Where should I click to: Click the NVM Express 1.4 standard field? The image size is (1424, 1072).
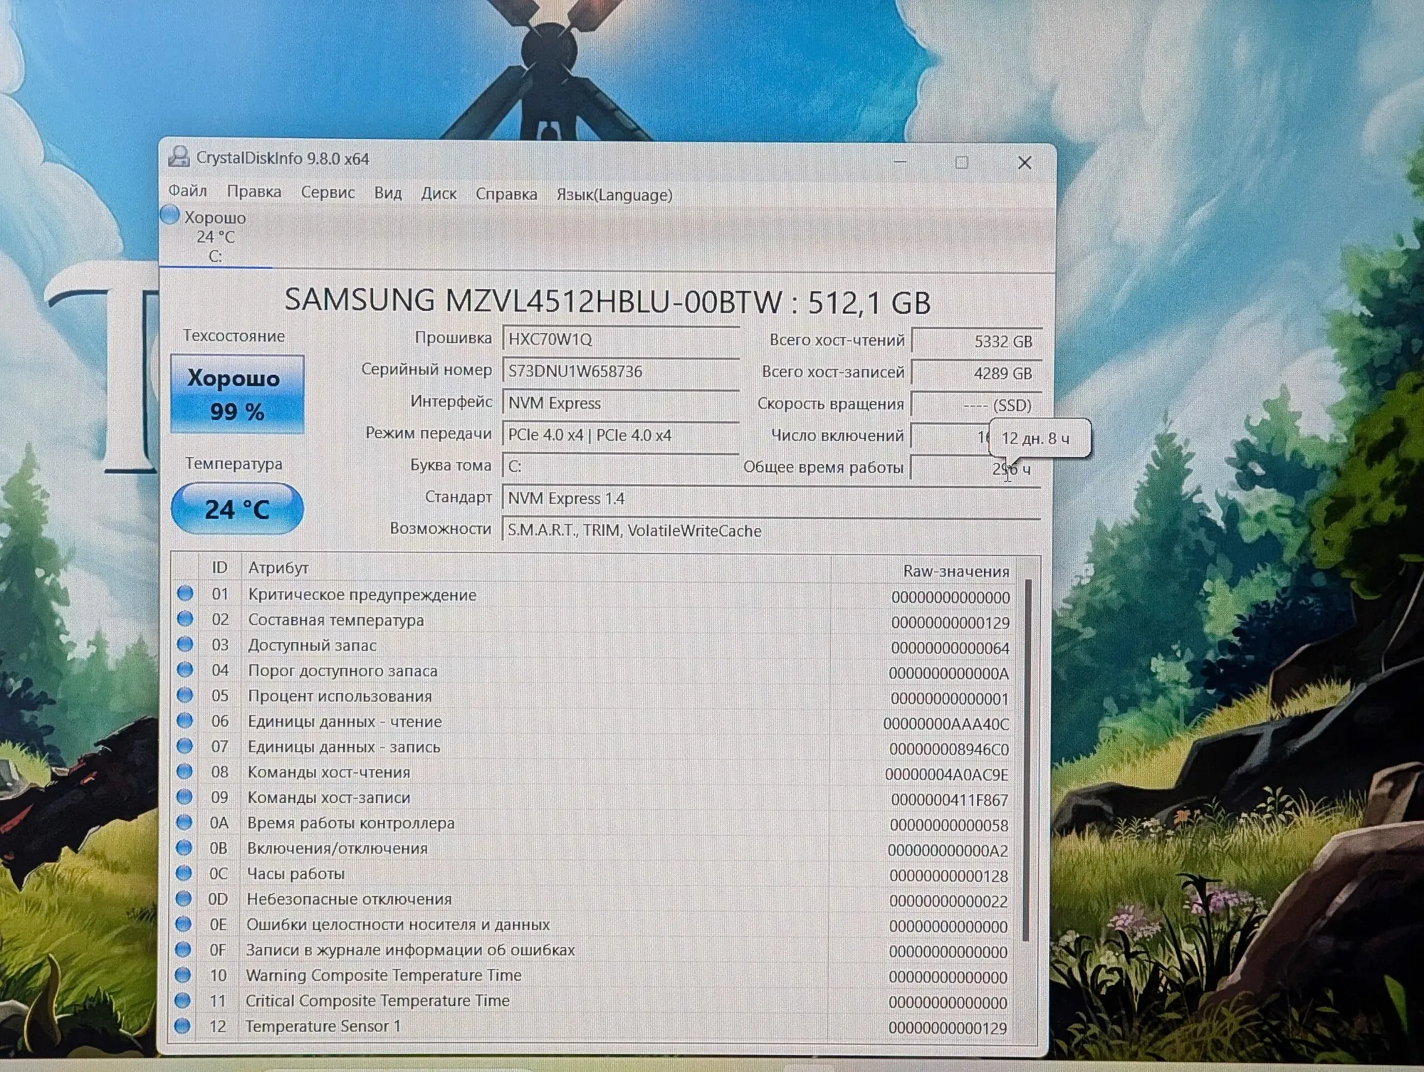772,498
